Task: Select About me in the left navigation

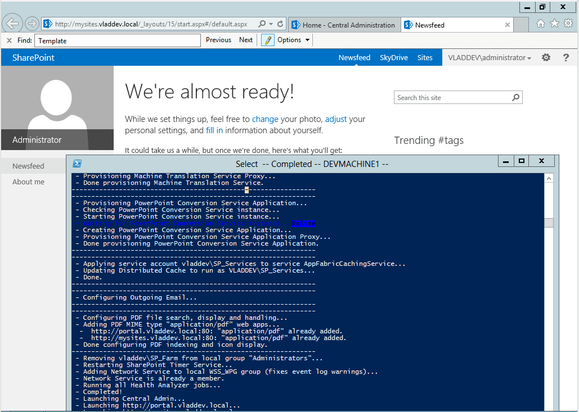Action: click(29, 182)
